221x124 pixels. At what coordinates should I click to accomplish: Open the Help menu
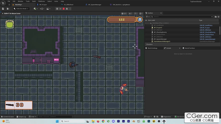coord(62,1)
